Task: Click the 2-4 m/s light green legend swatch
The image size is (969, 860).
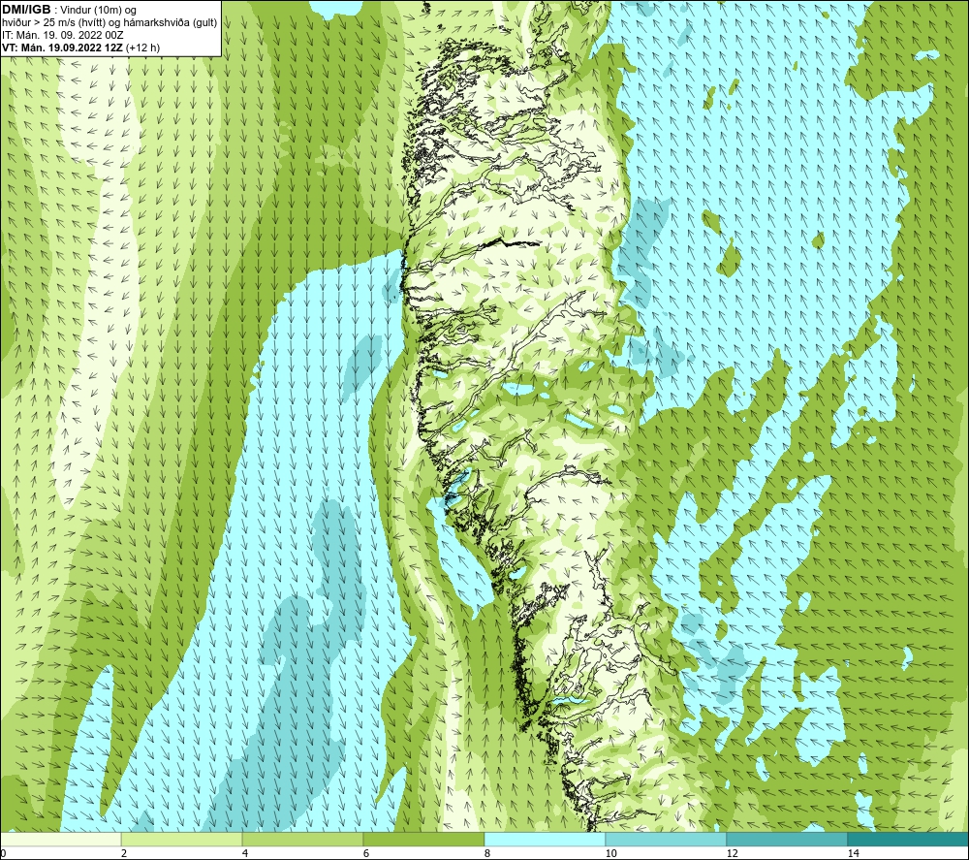Action: click(182, 839)
